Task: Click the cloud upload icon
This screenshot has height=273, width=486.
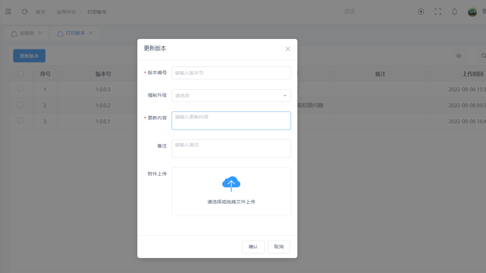Action: 231,184
